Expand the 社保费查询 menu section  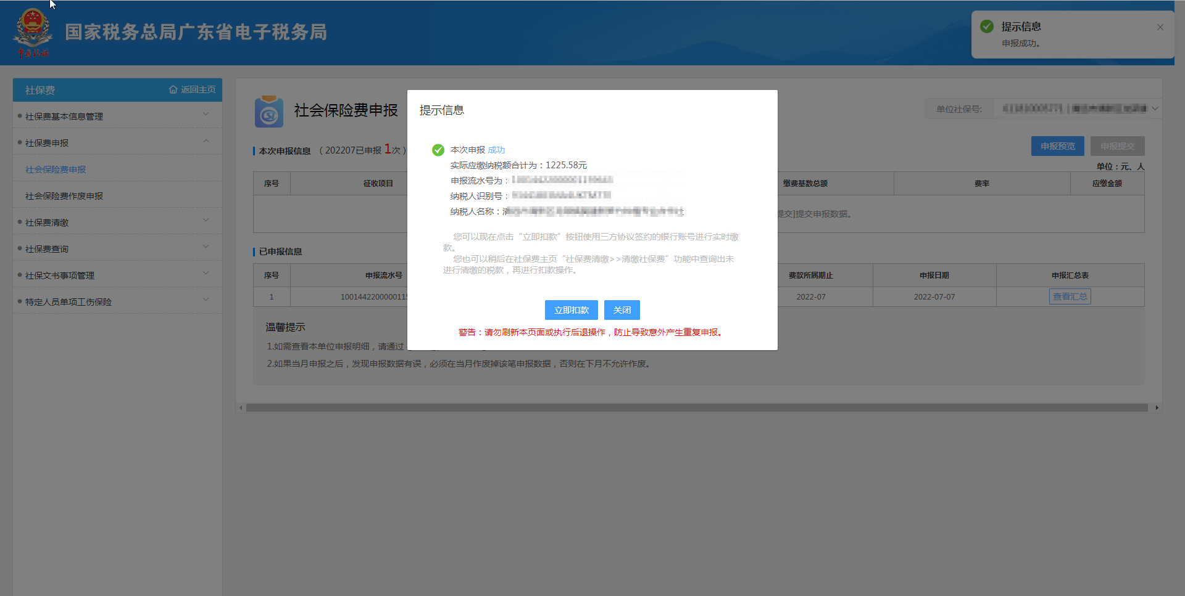click(x=206, y=247)
